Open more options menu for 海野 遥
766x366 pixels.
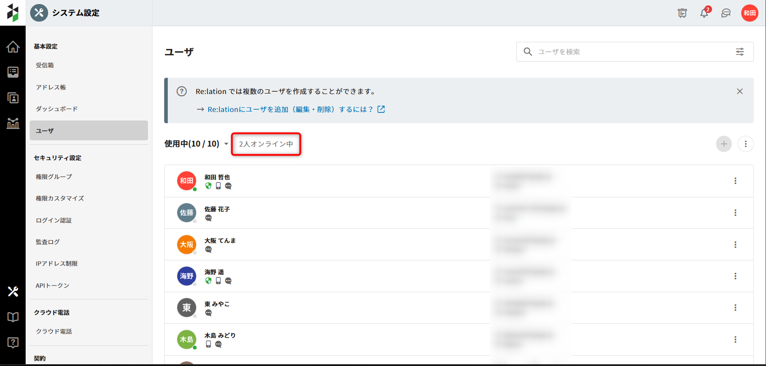pos(735,276)
